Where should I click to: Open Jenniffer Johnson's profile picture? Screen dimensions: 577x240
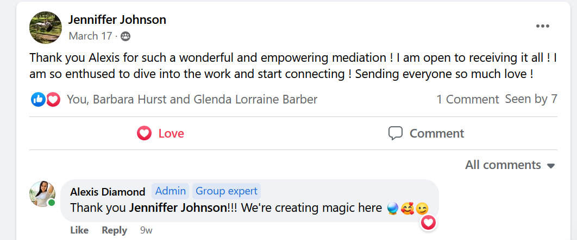46,27
